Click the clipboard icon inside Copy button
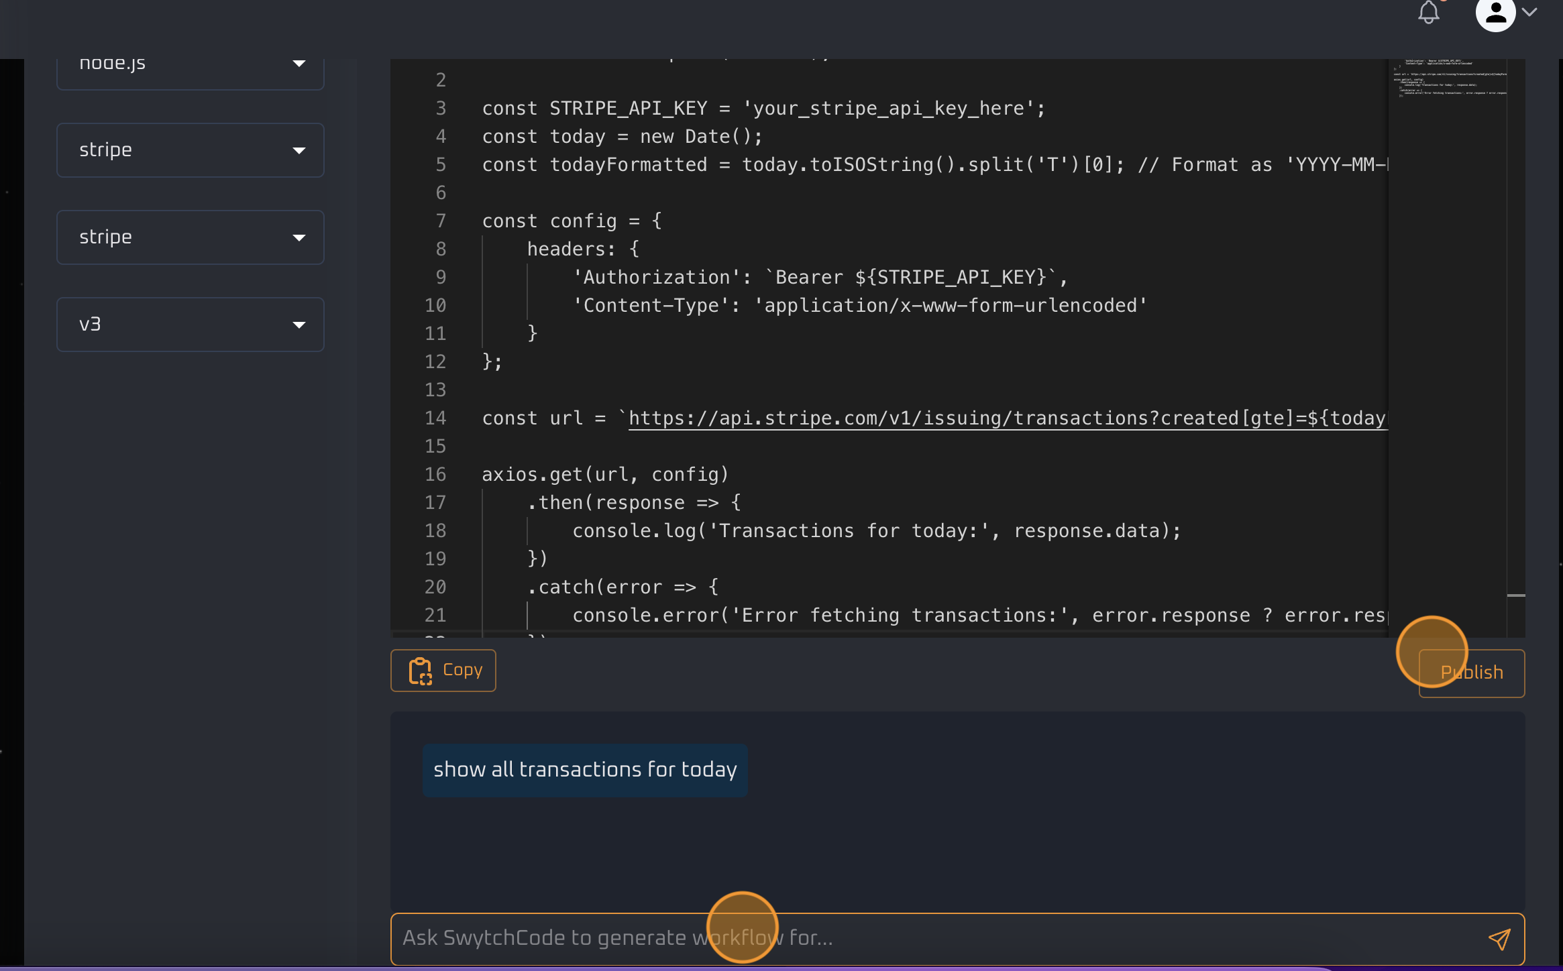The width and height of the screenshot is (1563, 971). [x=421, y=671]
